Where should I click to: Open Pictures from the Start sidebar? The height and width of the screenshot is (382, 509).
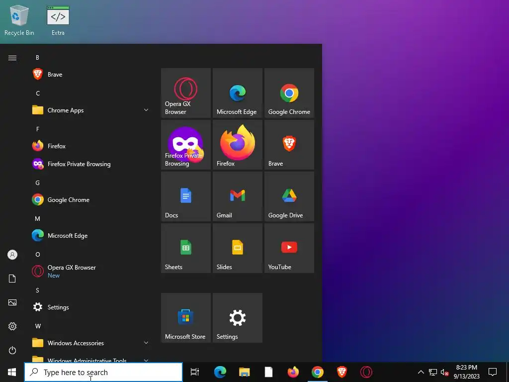point(12,302)
